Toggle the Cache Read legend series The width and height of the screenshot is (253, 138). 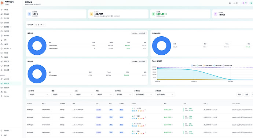point(217,65)
